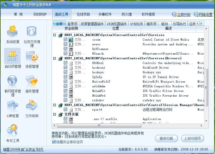215x154 pixels.
Task: Click the Rising app logo in title bar
Action: coord(5,5)
